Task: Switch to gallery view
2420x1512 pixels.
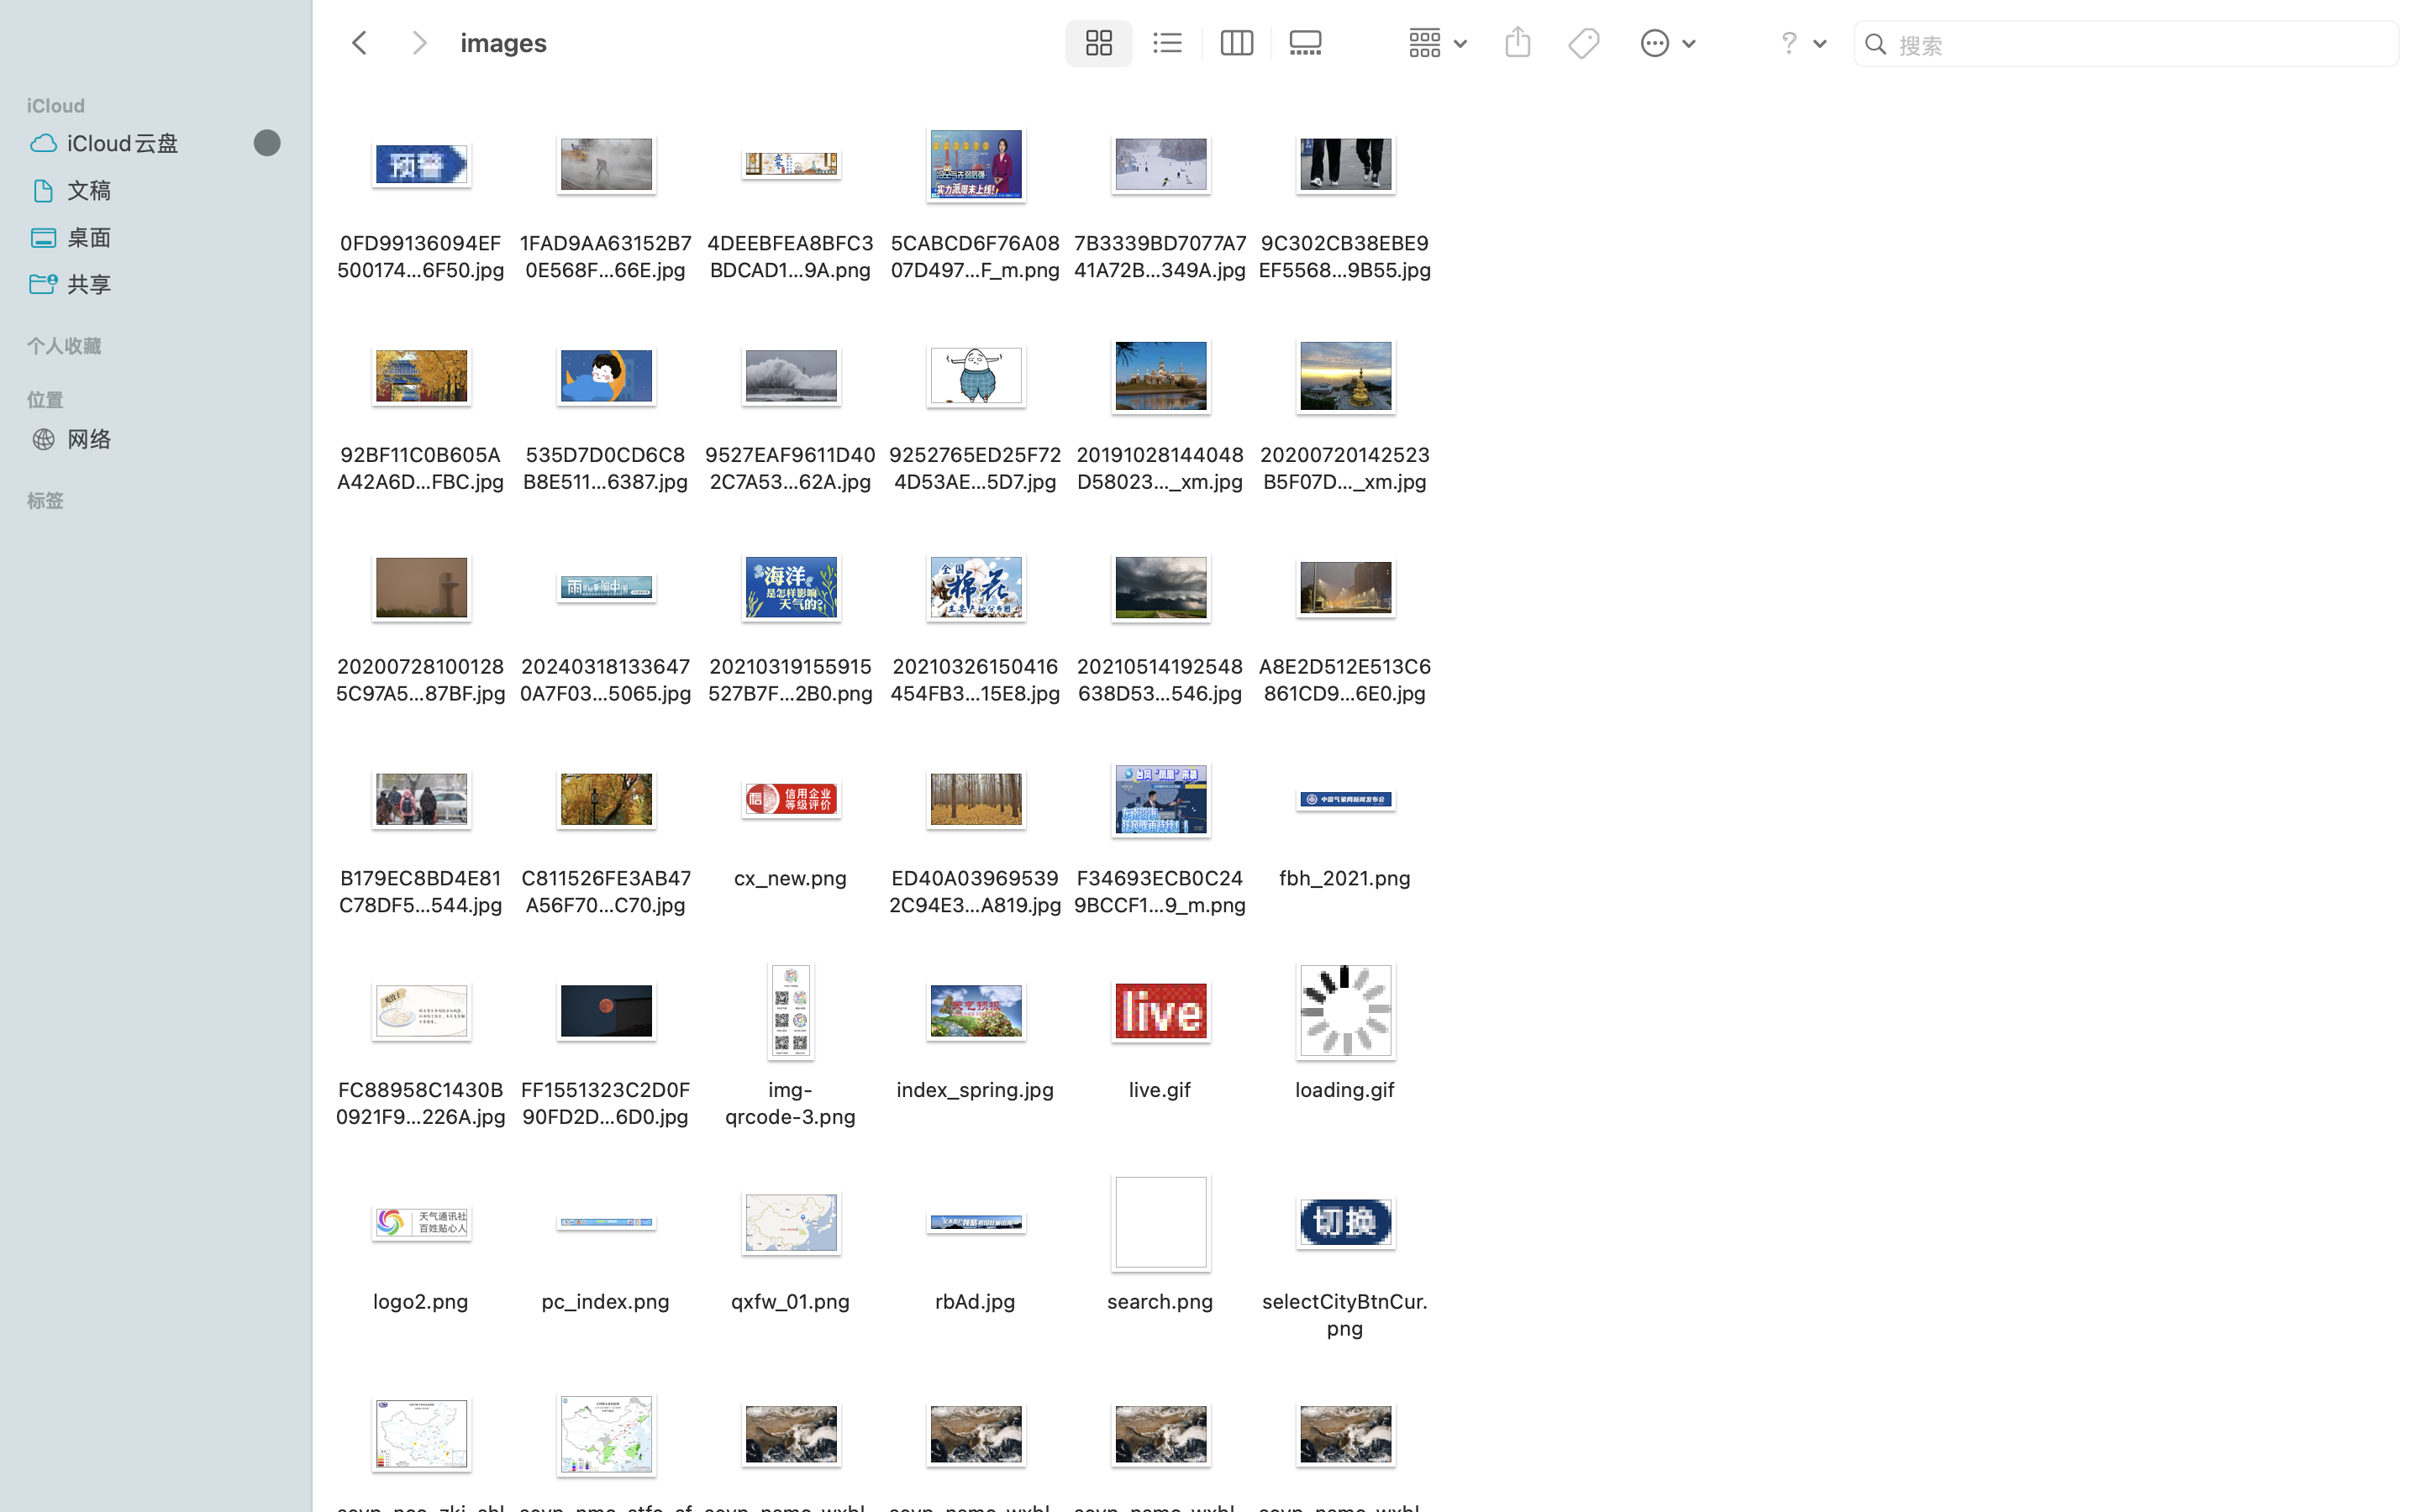Action: point(1305,43)
